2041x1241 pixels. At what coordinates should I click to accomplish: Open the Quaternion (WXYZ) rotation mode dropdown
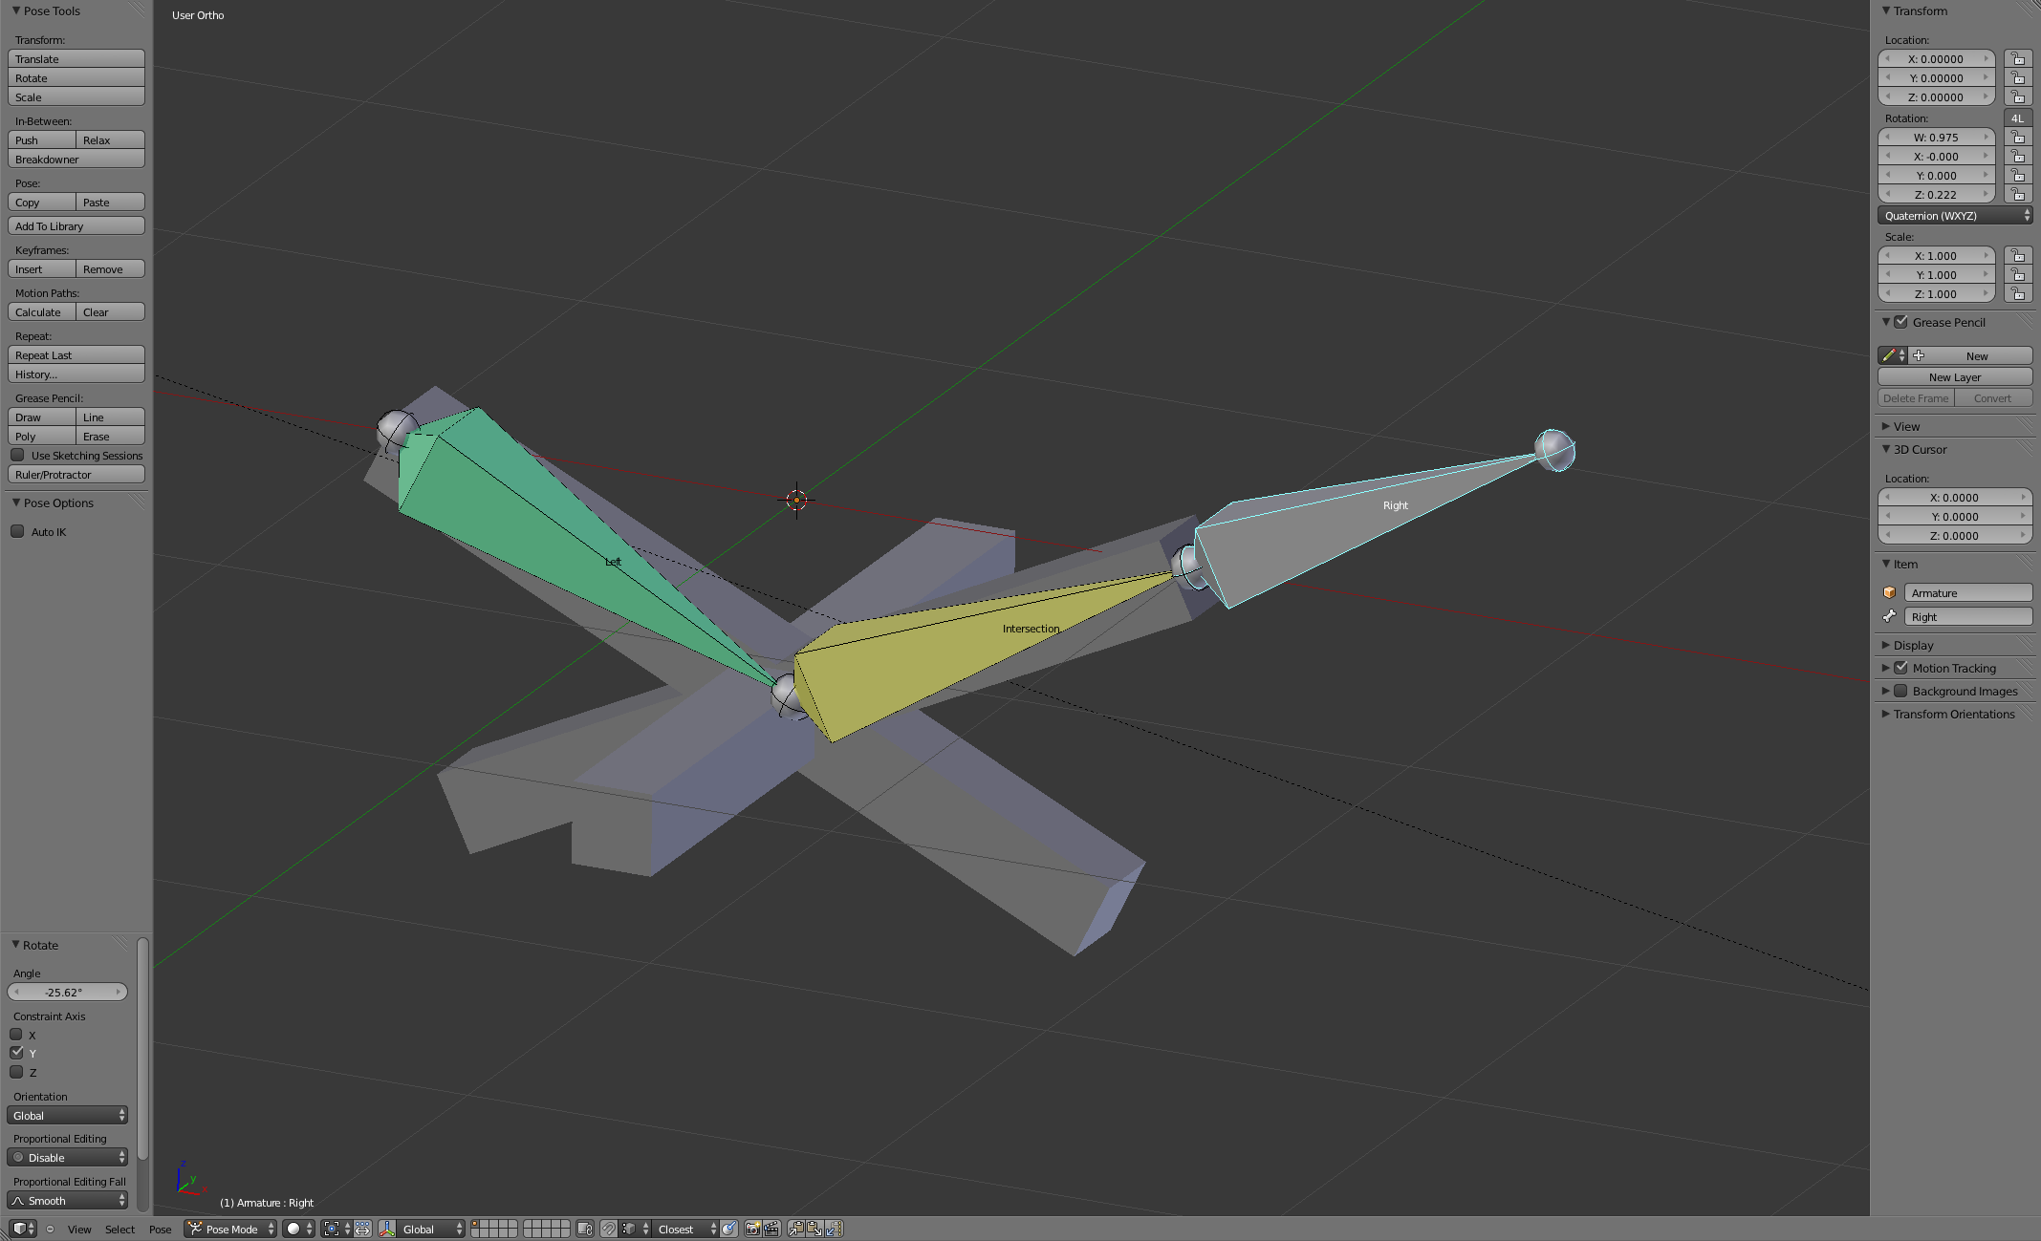(x=1955, y=216)
